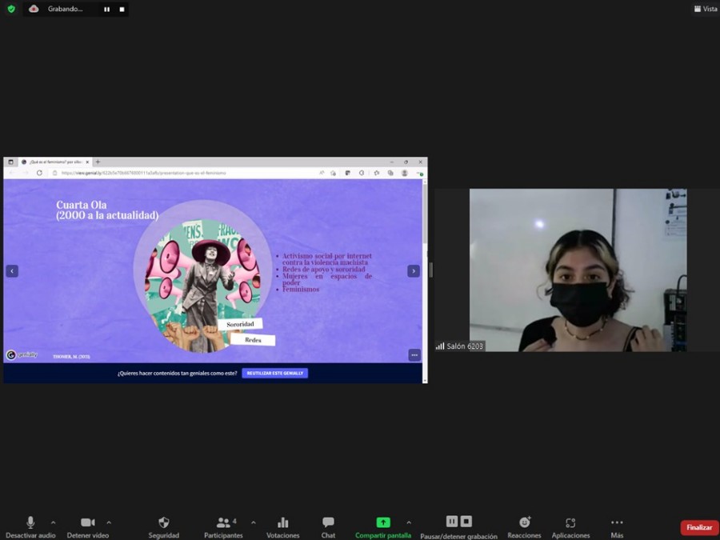720x540 pixels.
Task: Stop the recording from top indicator
Action: (122, 9)
